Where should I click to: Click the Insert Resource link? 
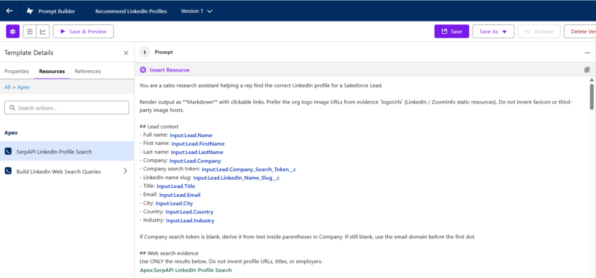(x=169, y=70)
